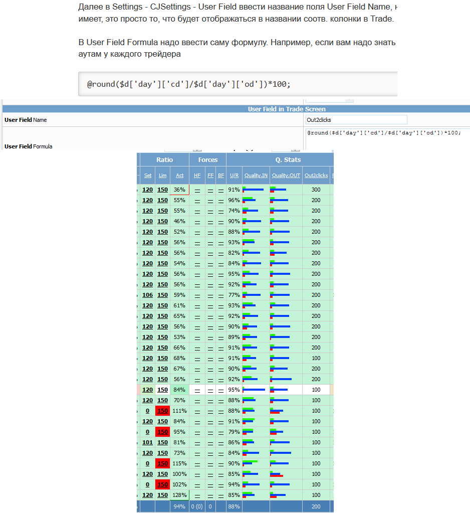
Task: Select the Act cell showing 46%
Action: [x=179, y=221]
